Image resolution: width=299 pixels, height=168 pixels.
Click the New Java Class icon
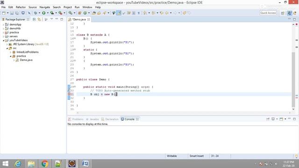coord(85,13)
